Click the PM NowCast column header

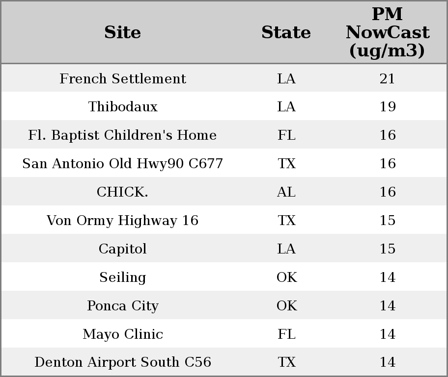(387, 32)
